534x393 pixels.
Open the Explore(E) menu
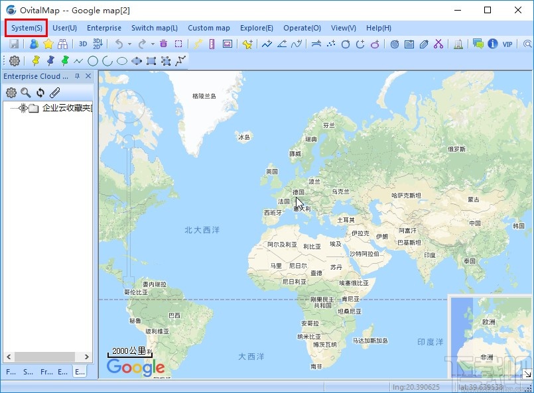pos(257,28)
